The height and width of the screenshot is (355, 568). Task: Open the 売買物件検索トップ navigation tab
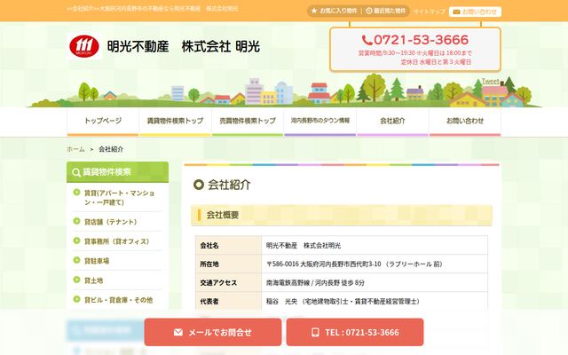point(248,122)
